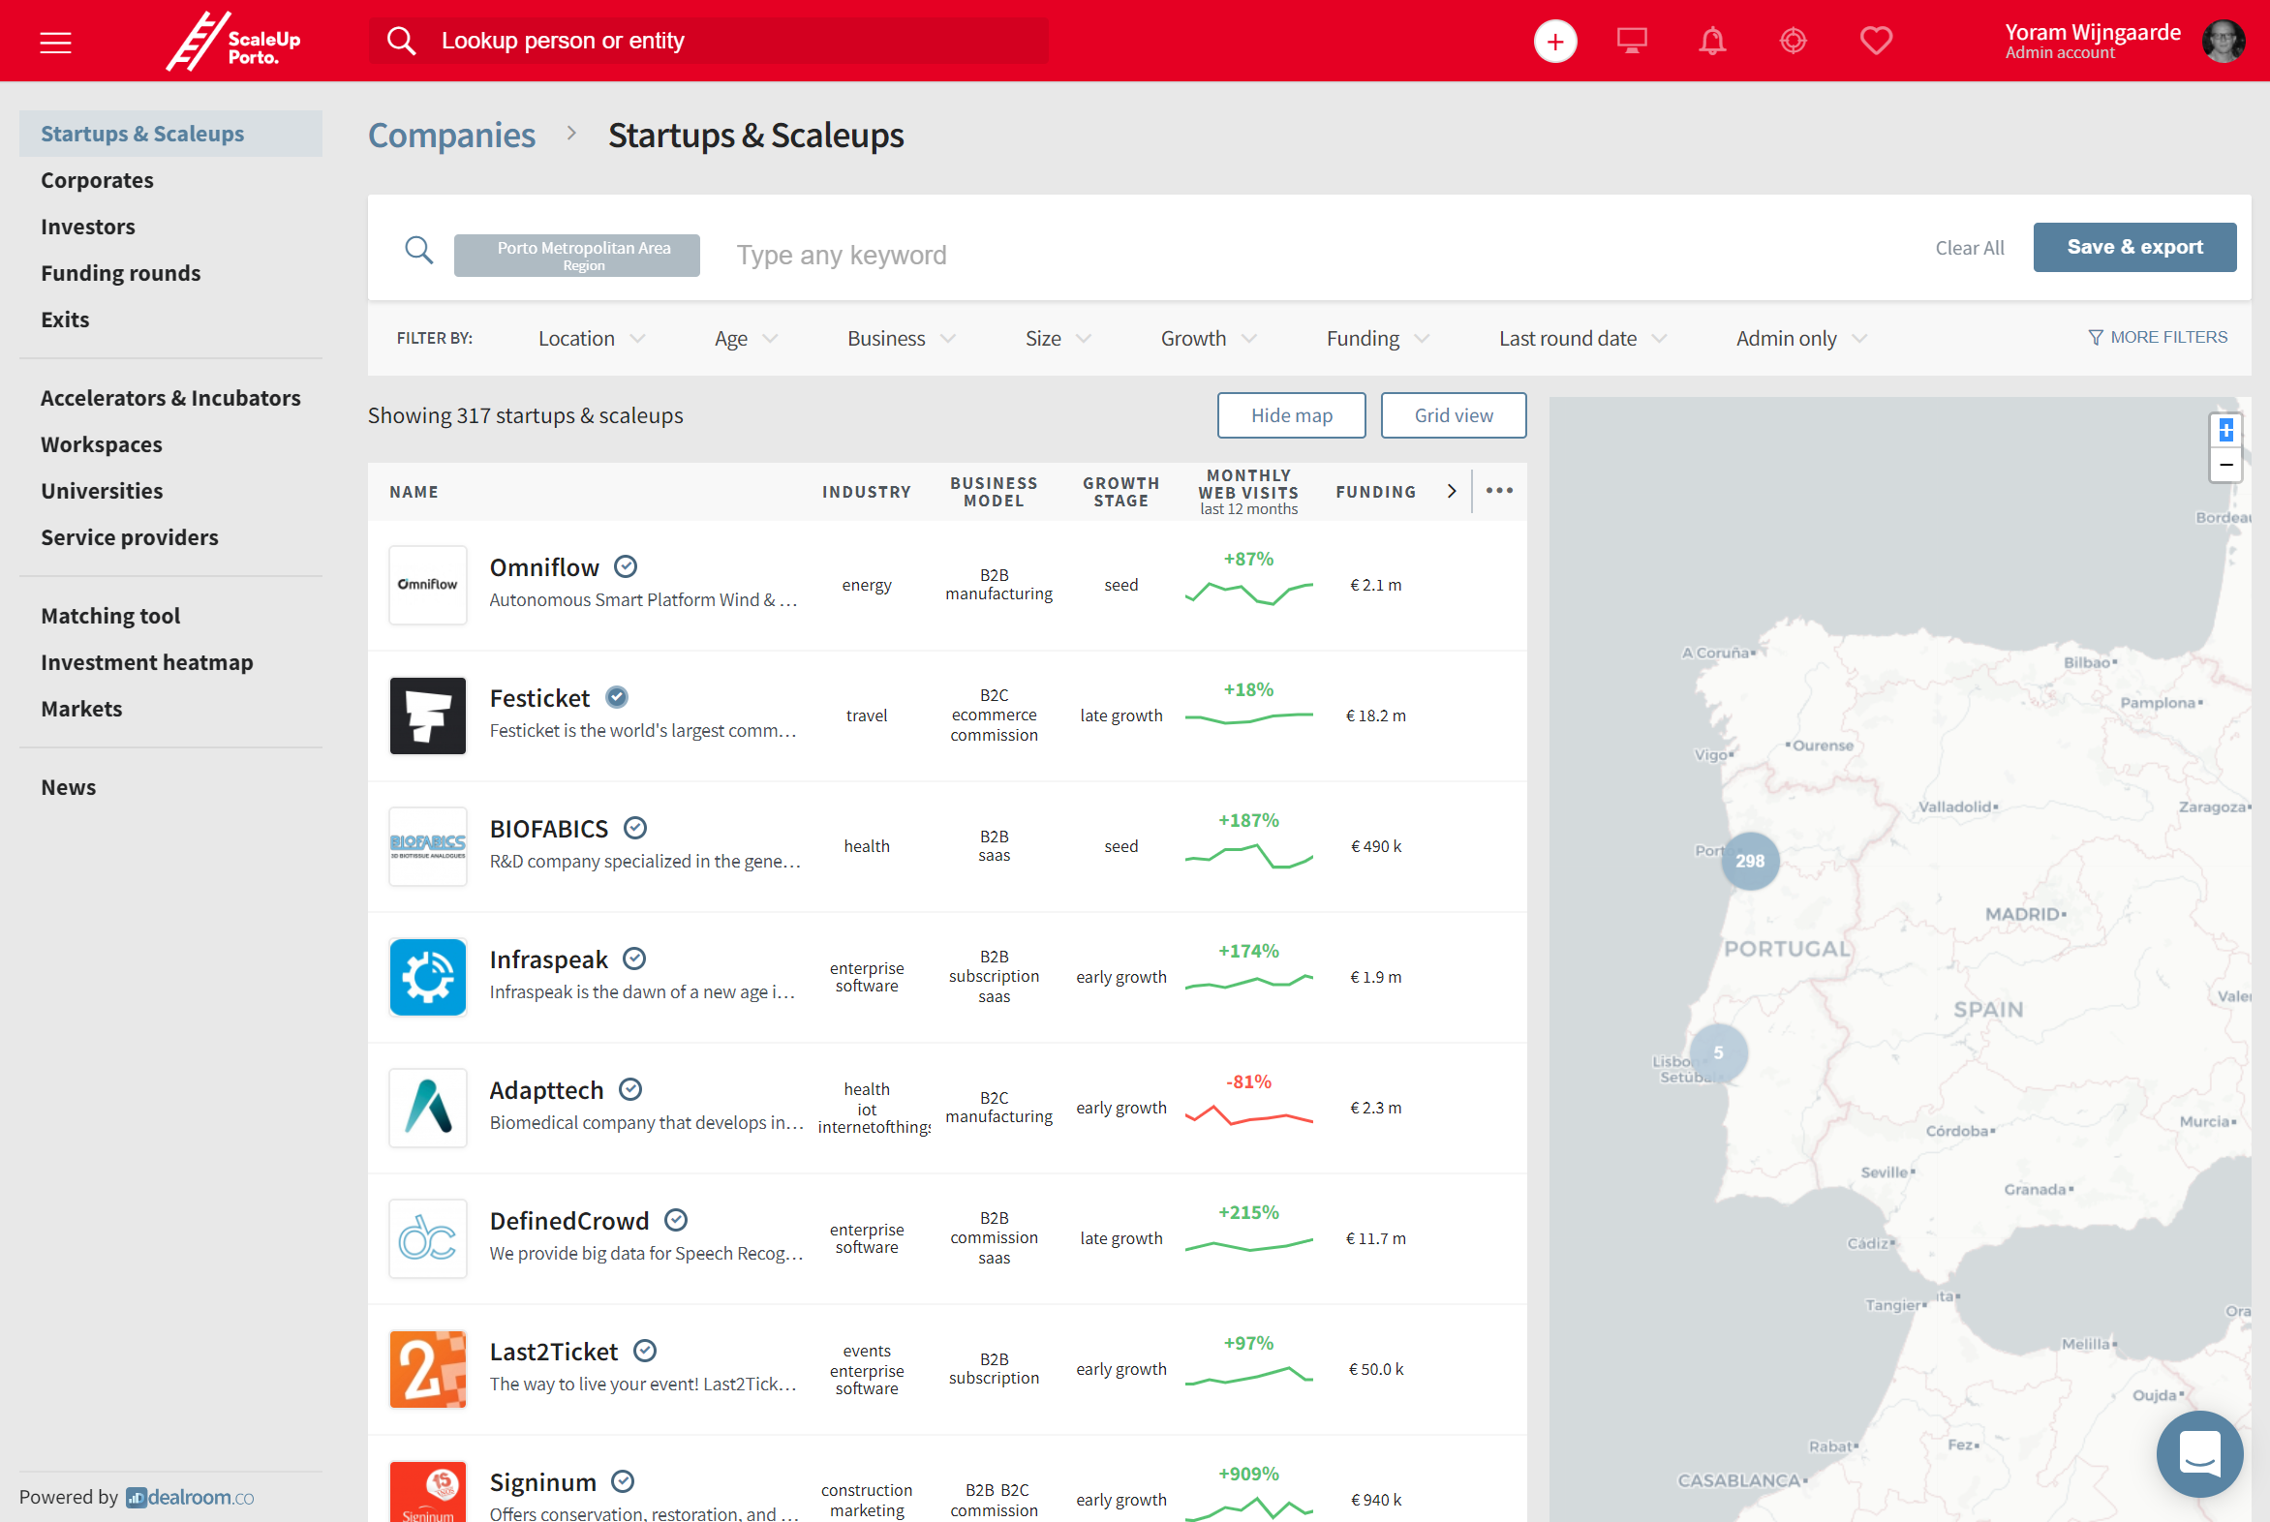Click the Save & export button
Screen dimensions: 2270x1522
[2134, 248]
